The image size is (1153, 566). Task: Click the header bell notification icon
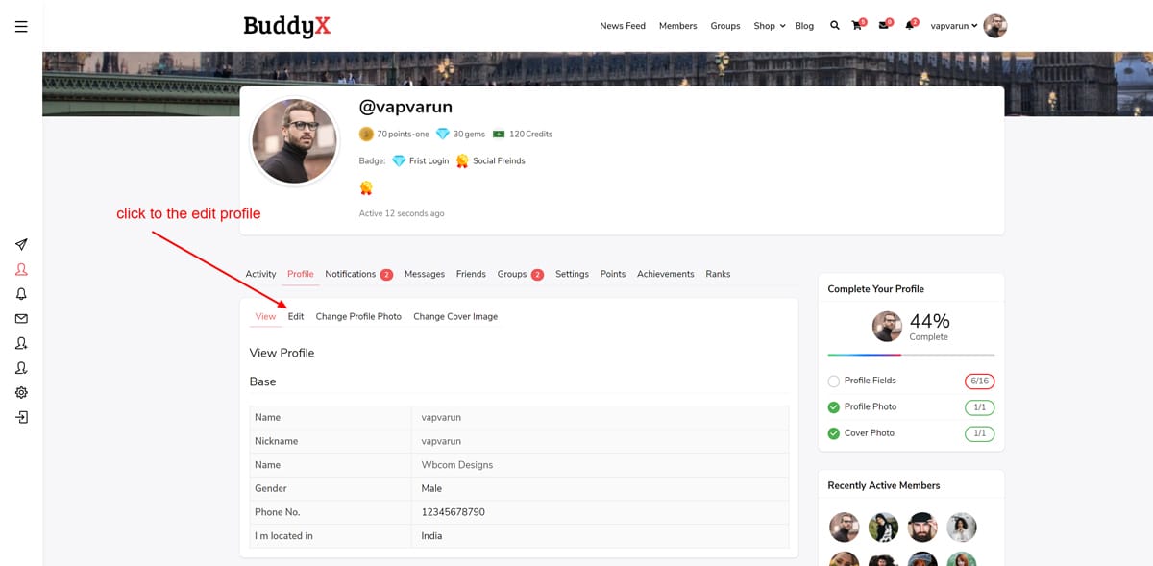(x=909, y=26)
